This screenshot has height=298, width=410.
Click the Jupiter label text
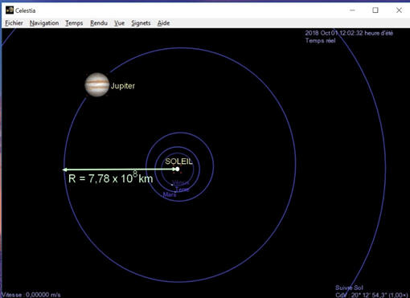(x=123, y=86)
